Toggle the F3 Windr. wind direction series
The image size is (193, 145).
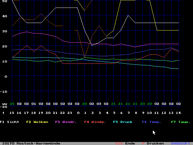tap(65, 122)
